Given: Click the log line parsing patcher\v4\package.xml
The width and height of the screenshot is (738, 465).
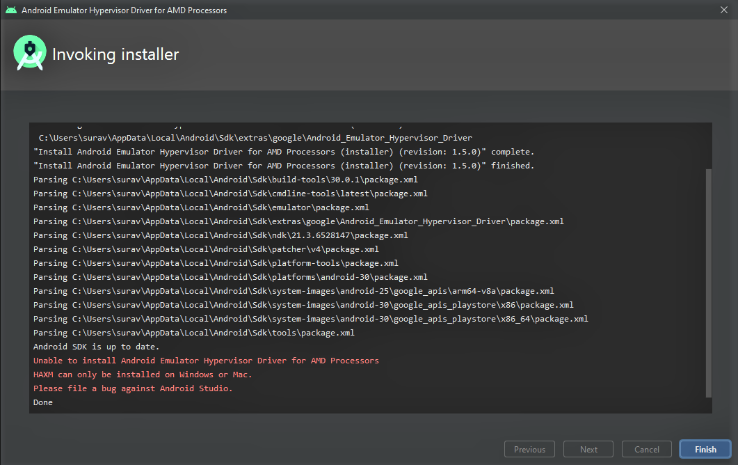Looking at the screenshot, I should tap(206, 249).
